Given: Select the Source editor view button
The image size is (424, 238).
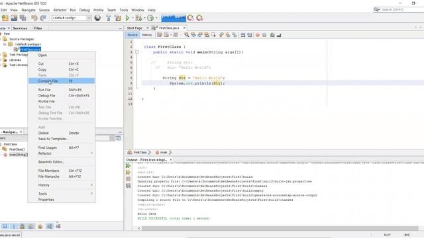Looking at the screenshot, I should (132, 35).
